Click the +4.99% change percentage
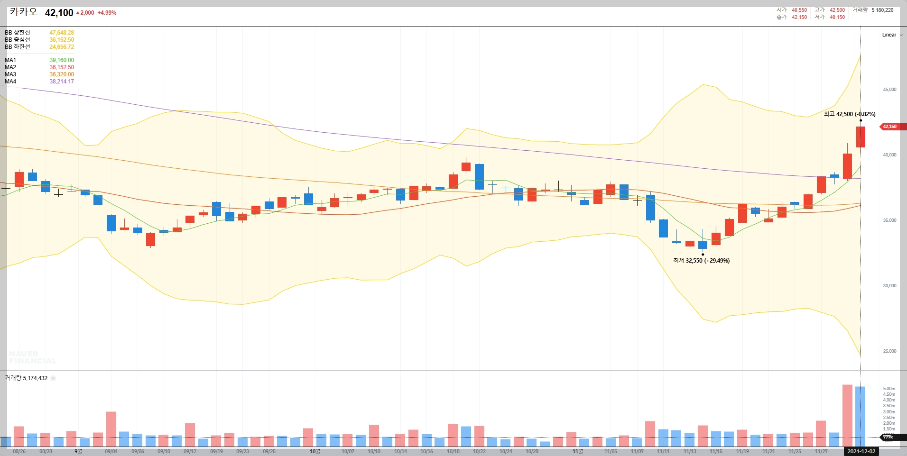This screenshot has height=456, width=907. pos(107,13)
